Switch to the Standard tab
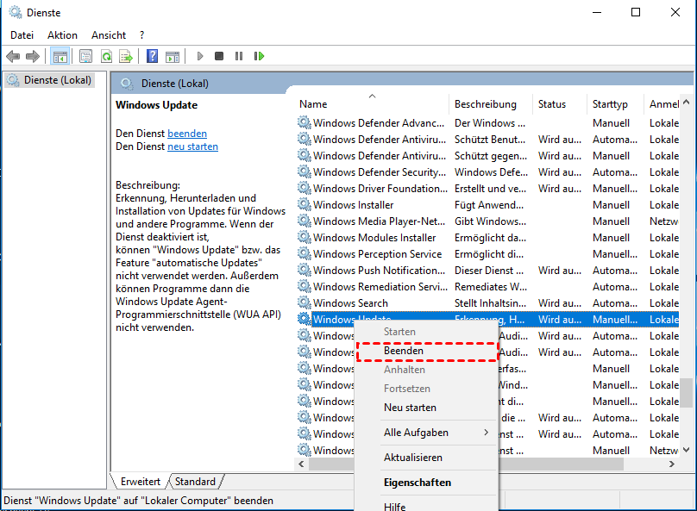Screen dimensions: 697x511 point(196,482)
